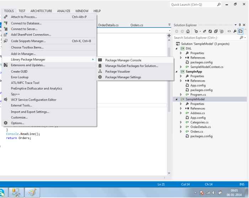
Task: Select Library Package Manager submenu entry
Action: tap(49, 59)
